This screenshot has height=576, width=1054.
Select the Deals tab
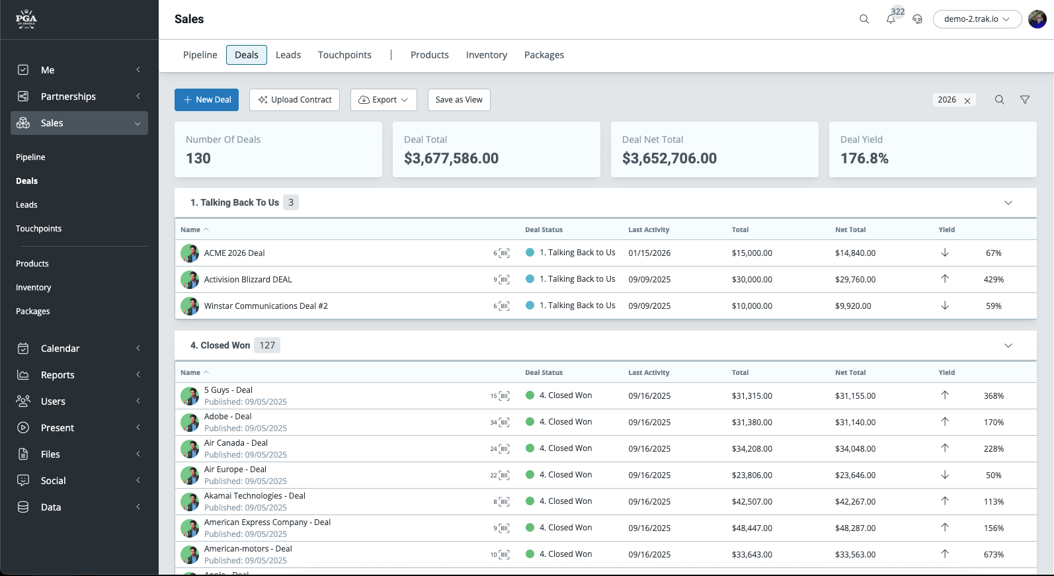point(247,55)
